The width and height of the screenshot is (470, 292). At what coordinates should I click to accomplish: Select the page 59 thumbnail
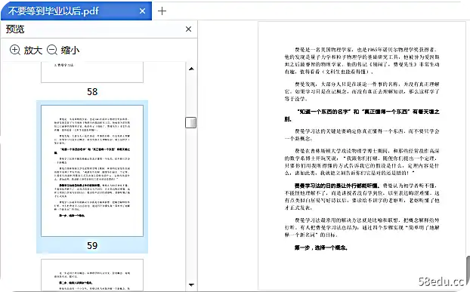pyautogui.click(x=92, y=171)
